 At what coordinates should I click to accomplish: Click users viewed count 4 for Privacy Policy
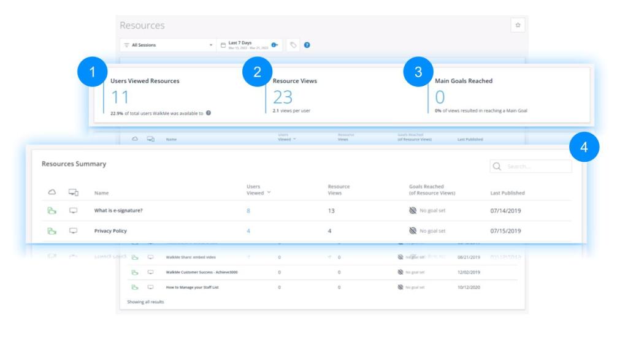(248, 231)
